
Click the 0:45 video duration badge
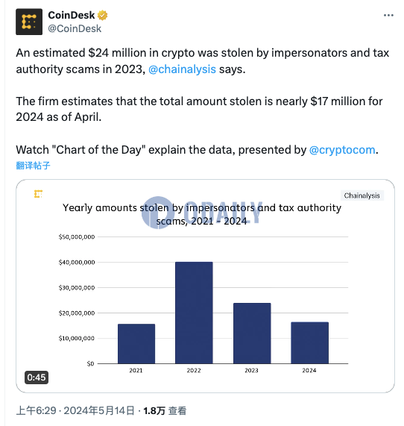[x=37, y=378]
